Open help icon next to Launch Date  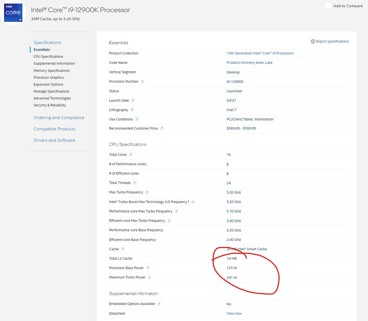(x=133, y=100)
